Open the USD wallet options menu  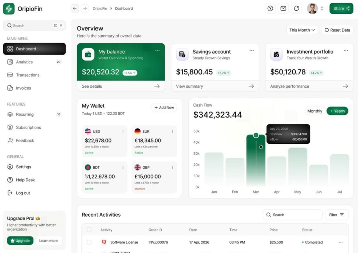click(x=123, y=131)
